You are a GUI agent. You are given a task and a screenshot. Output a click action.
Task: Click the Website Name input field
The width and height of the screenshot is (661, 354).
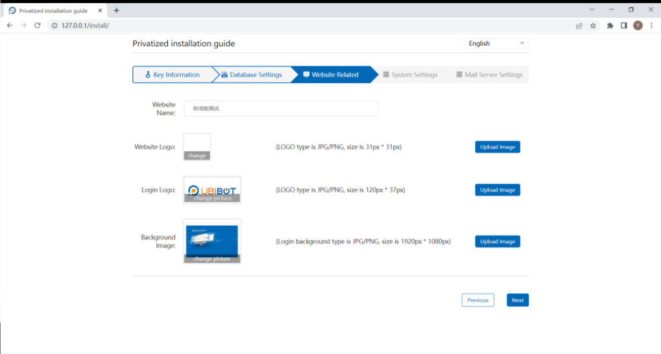(281, 108)
